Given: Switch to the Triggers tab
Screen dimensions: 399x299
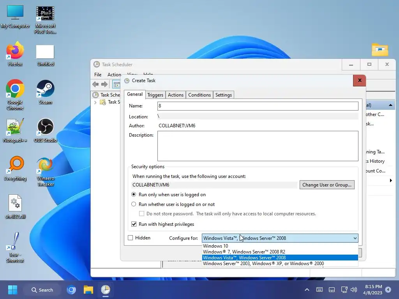Looking at the screenshot, I should point(155,95).
